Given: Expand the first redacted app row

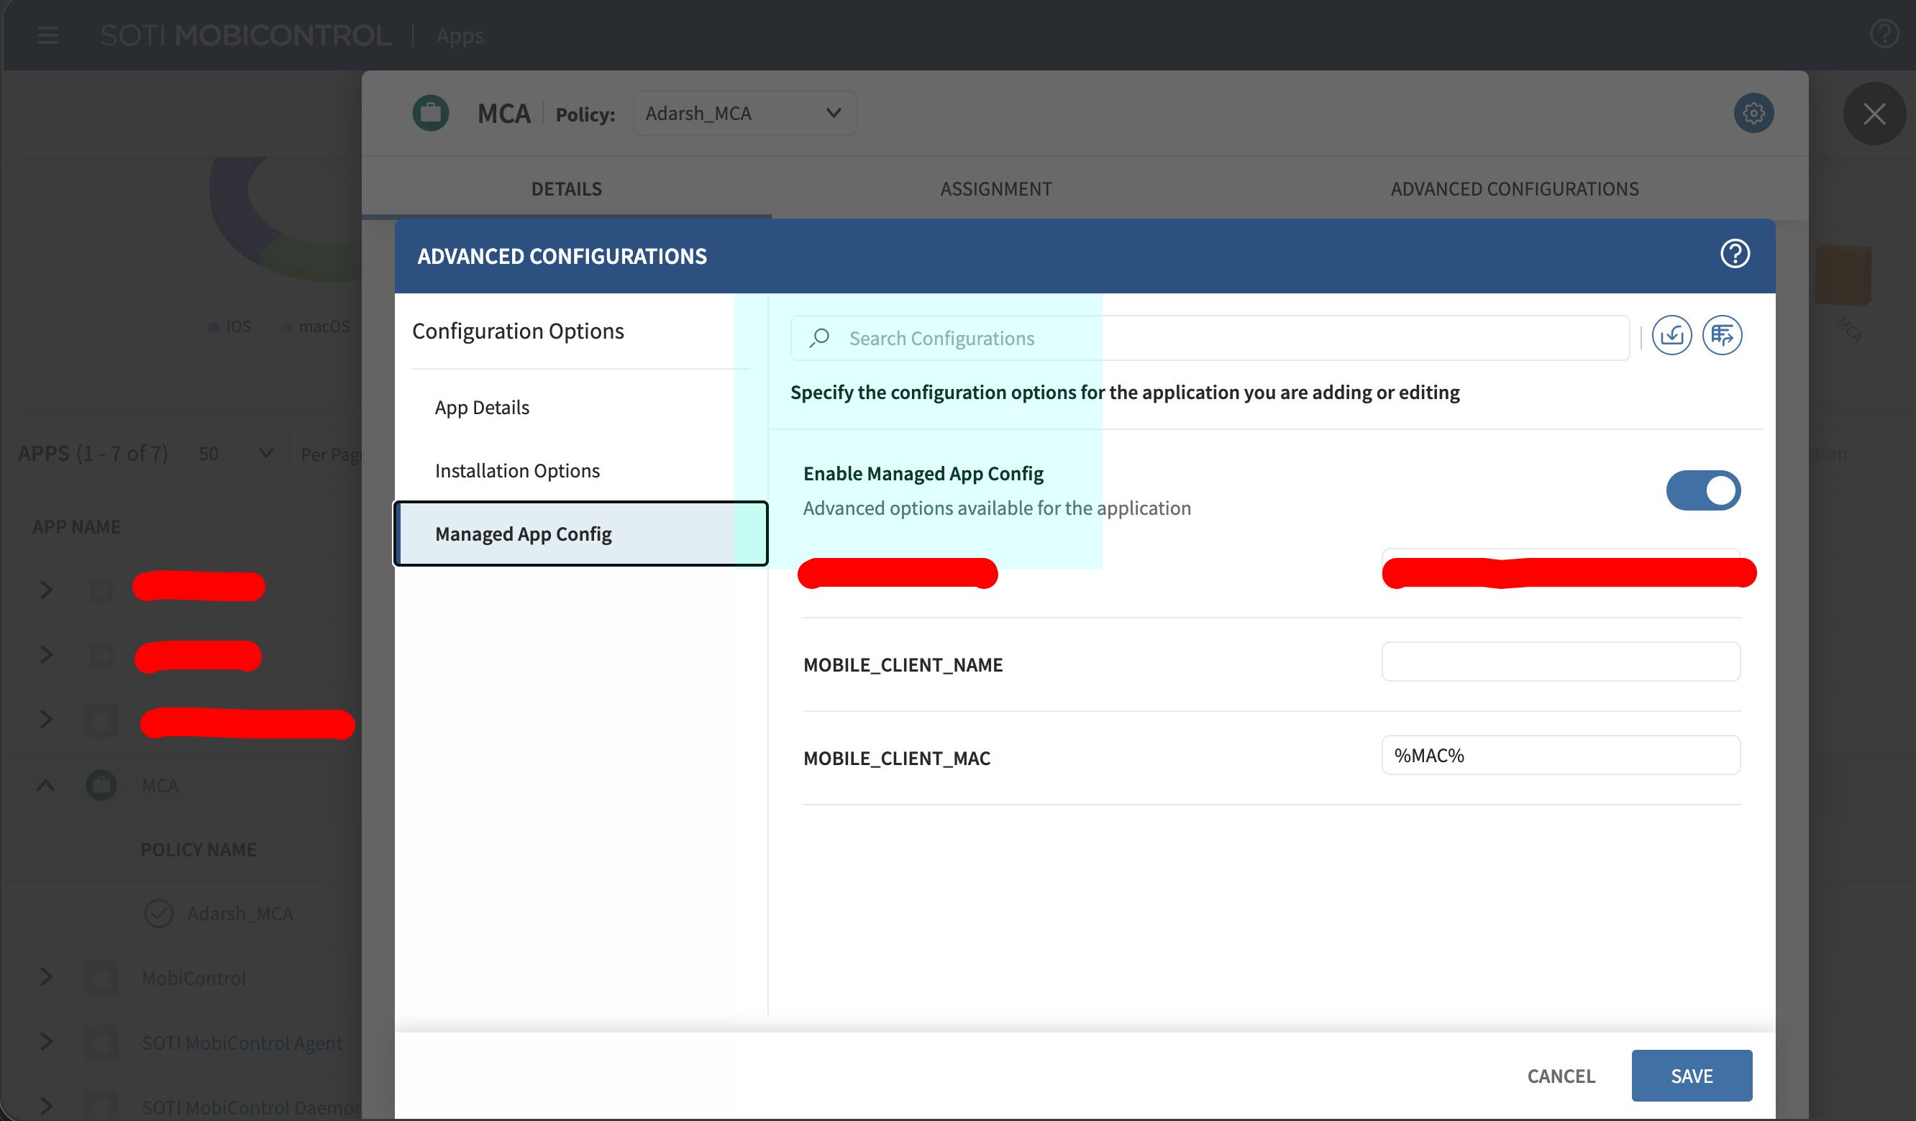Looking at the screenshot, I should click(45, 589).
